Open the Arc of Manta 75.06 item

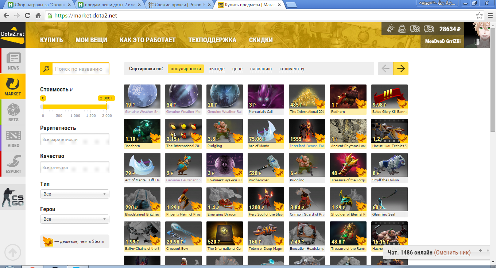tap(266, 134)
